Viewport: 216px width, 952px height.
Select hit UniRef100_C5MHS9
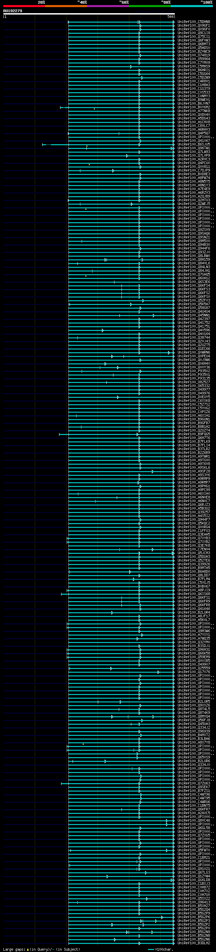(193, 67)
